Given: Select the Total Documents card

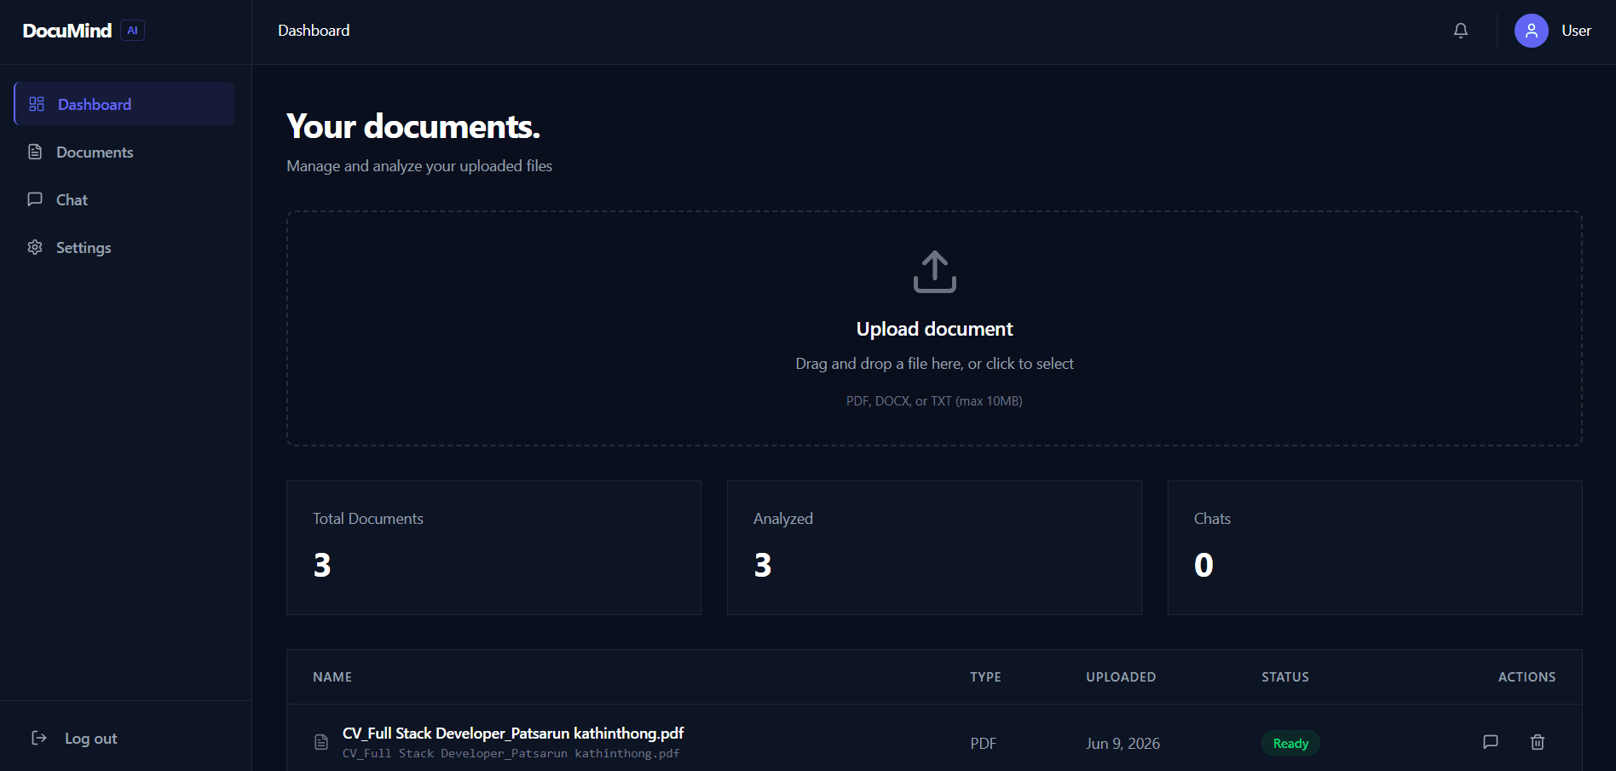Looking at the screenshot, I should 493,548.
